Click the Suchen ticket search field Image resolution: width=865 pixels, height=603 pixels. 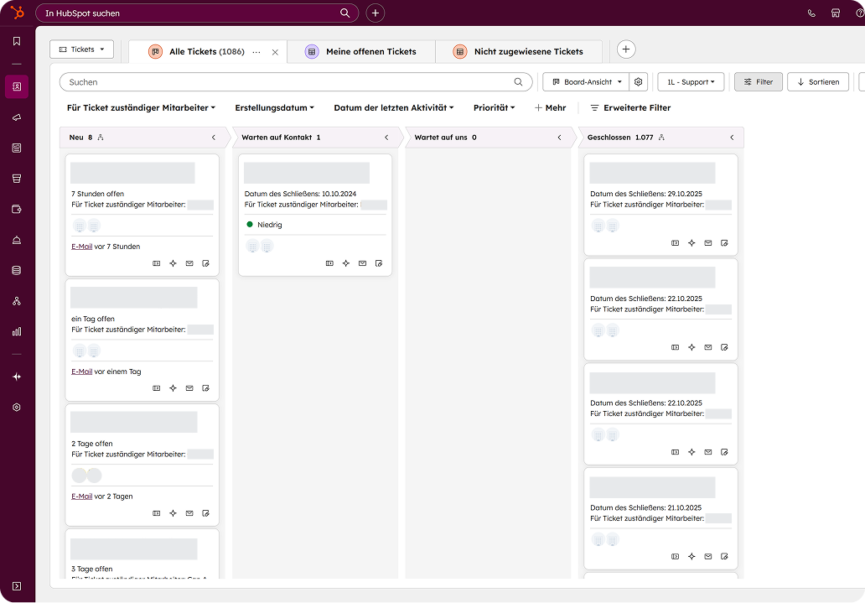(x=285, y=82)
